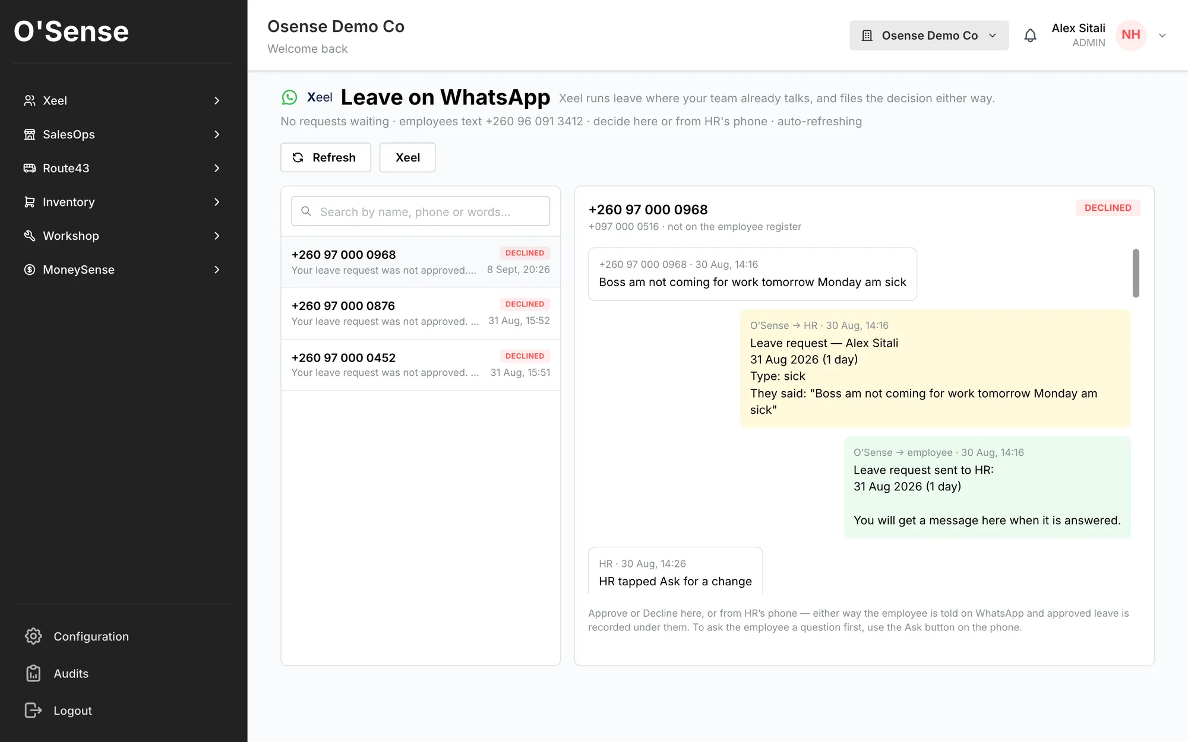
Task: Click the Leave on WhatsApp heading
Action: coord(445,97)
